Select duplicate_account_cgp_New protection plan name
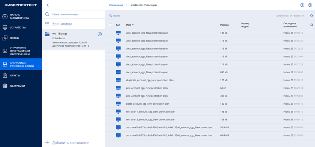Viewport: 315px width, 147px height. click(x=150, y=80)
